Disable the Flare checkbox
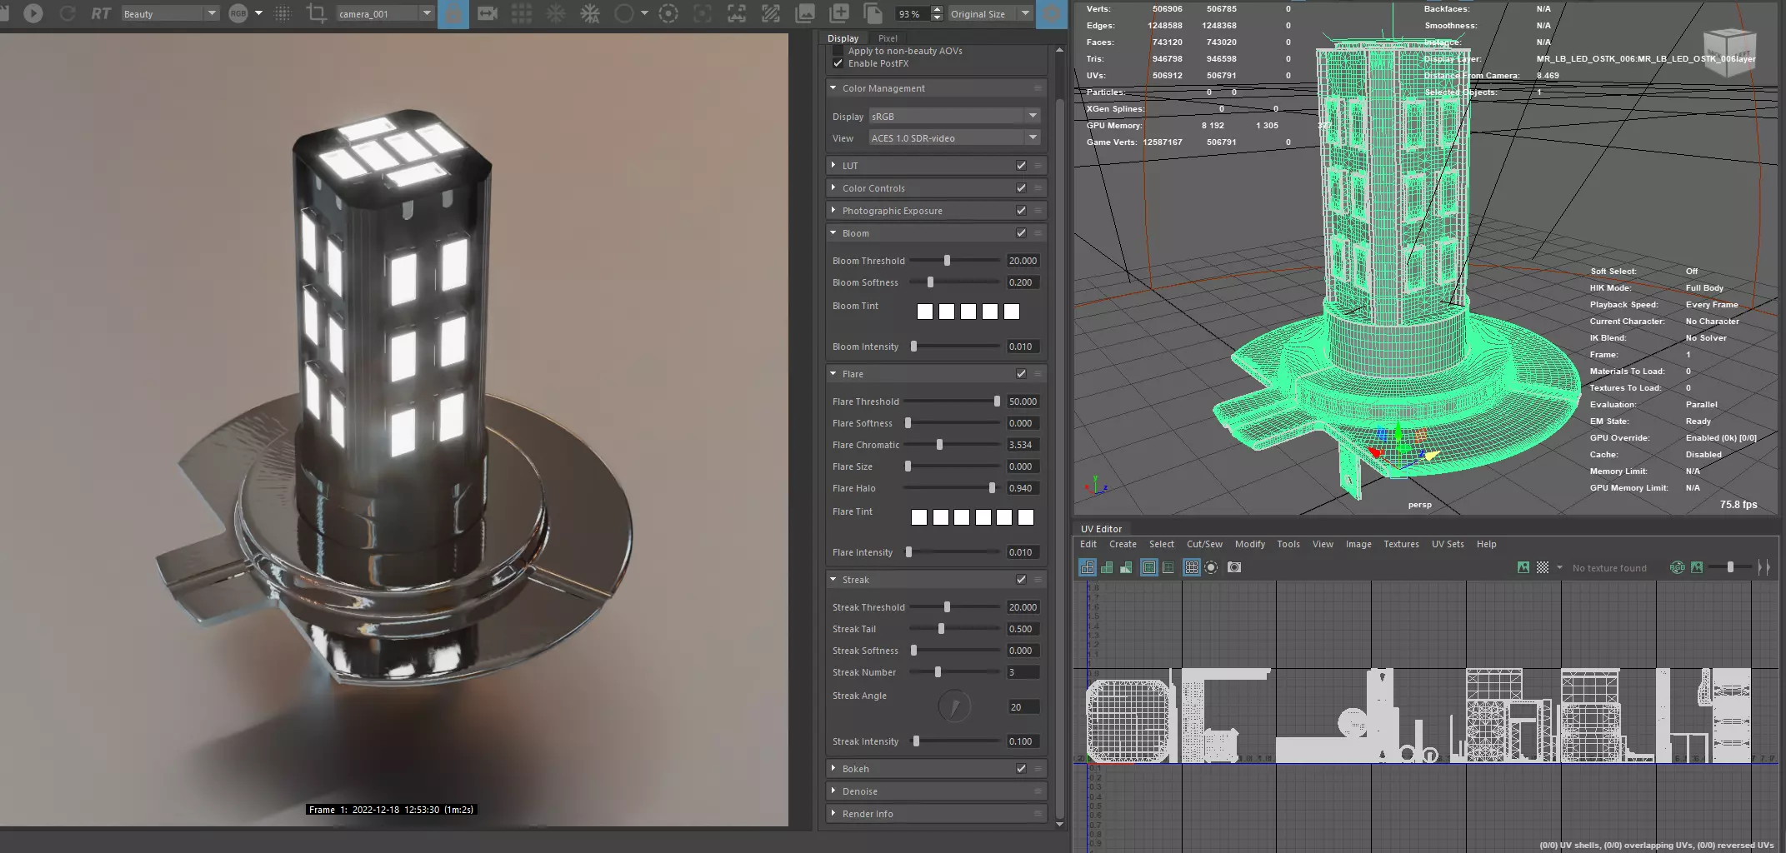Viewport: 1786px width, 853px height. [x=1021, y=374]
